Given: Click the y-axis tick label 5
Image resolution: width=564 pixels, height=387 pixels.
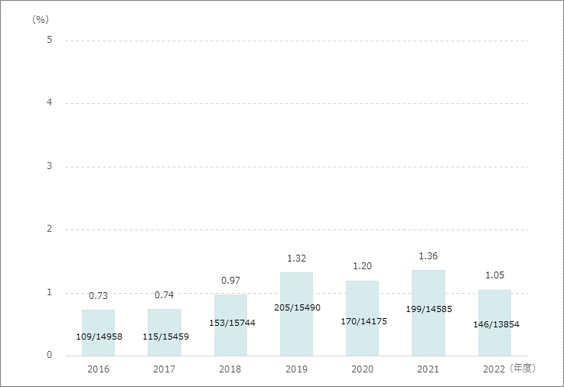Looking at the screenshot, I should point(49,40).
